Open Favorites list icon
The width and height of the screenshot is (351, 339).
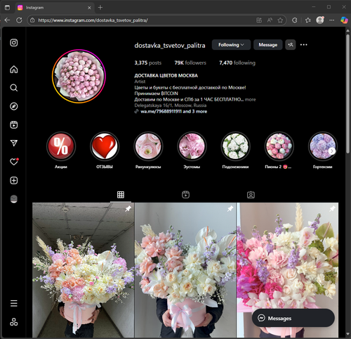point(308,20)
